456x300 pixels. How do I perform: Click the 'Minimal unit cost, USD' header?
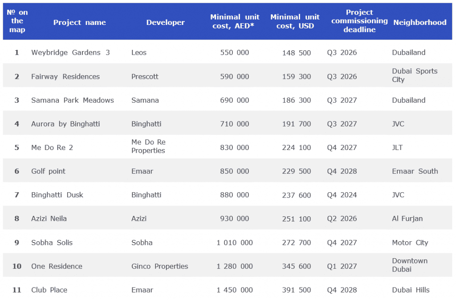point(295,21)
